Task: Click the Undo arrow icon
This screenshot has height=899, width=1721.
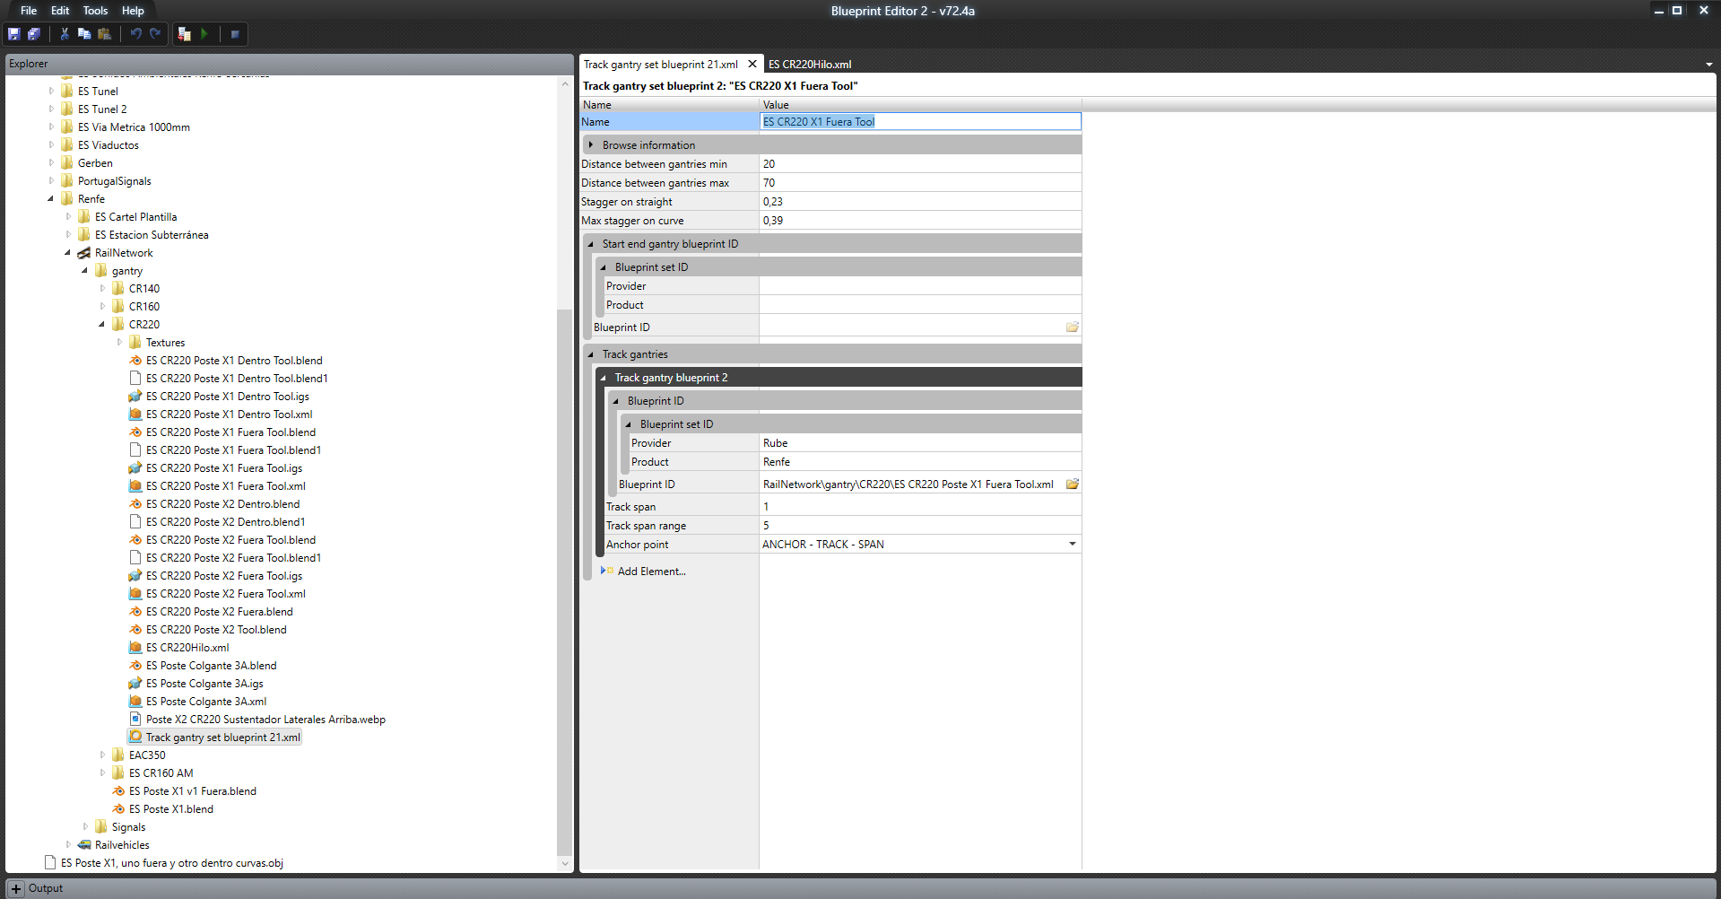Action: pyautogui.click(x=136, y=34)
